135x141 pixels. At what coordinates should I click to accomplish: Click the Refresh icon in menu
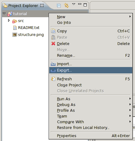pyautogui.click(x=53, y=79)
